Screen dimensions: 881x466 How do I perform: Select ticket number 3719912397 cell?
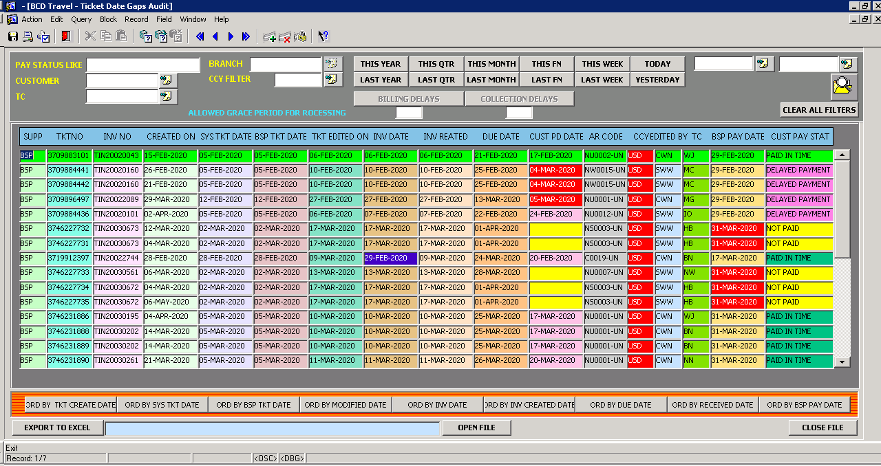point(70,258)
